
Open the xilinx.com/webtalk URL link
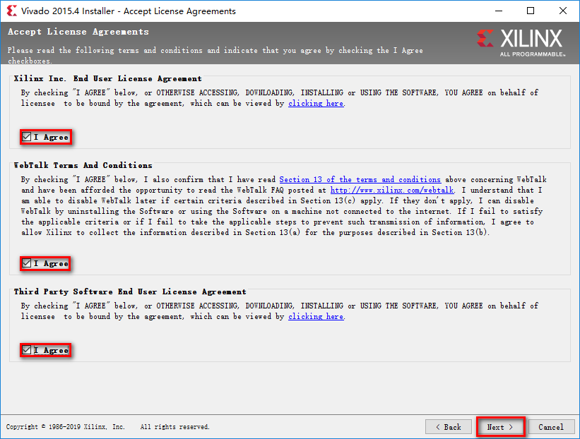pos(391,191)
